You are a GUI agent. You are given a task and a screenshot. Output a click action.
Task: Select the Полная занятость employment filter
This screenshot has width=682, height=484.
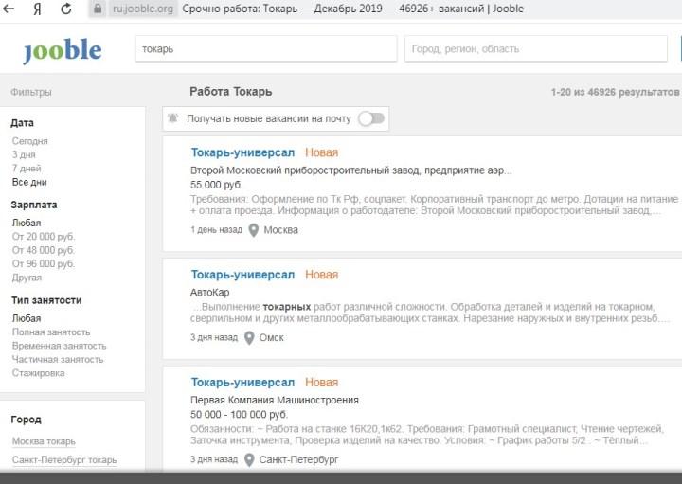tap(51, 332)
